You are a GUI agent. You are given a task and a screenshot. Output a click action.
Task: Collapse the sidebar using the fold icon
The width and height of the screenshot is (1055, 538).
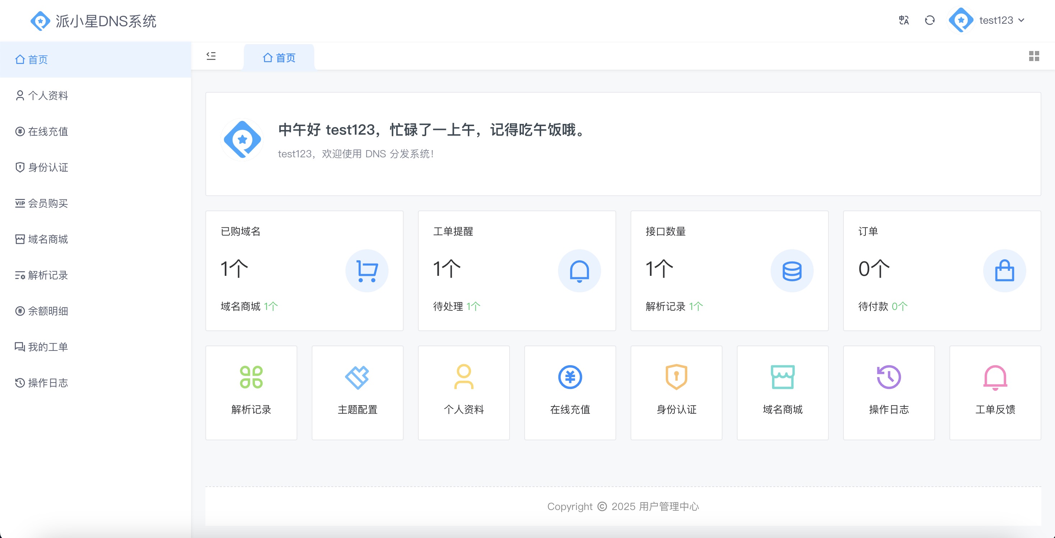212,56
